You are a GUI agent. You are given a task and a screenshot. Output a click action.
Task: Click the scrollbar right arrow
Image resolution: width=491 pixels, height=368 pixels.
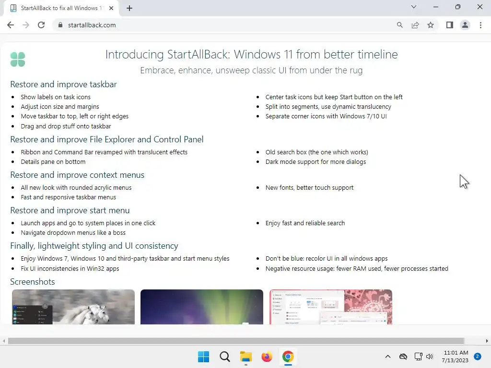pyautogui.click(x=487, y=341)
